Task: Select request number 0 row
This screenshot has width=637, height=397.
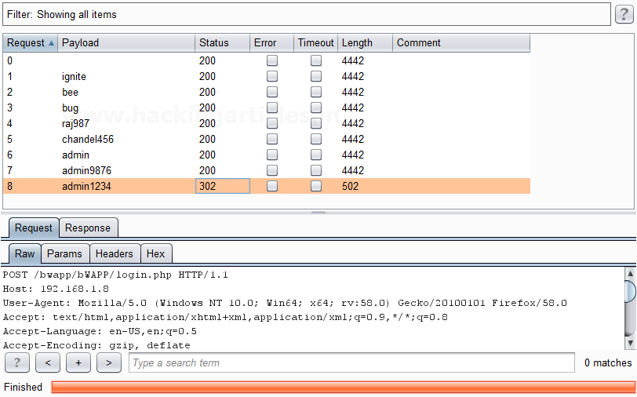Action: click(267, 60)
